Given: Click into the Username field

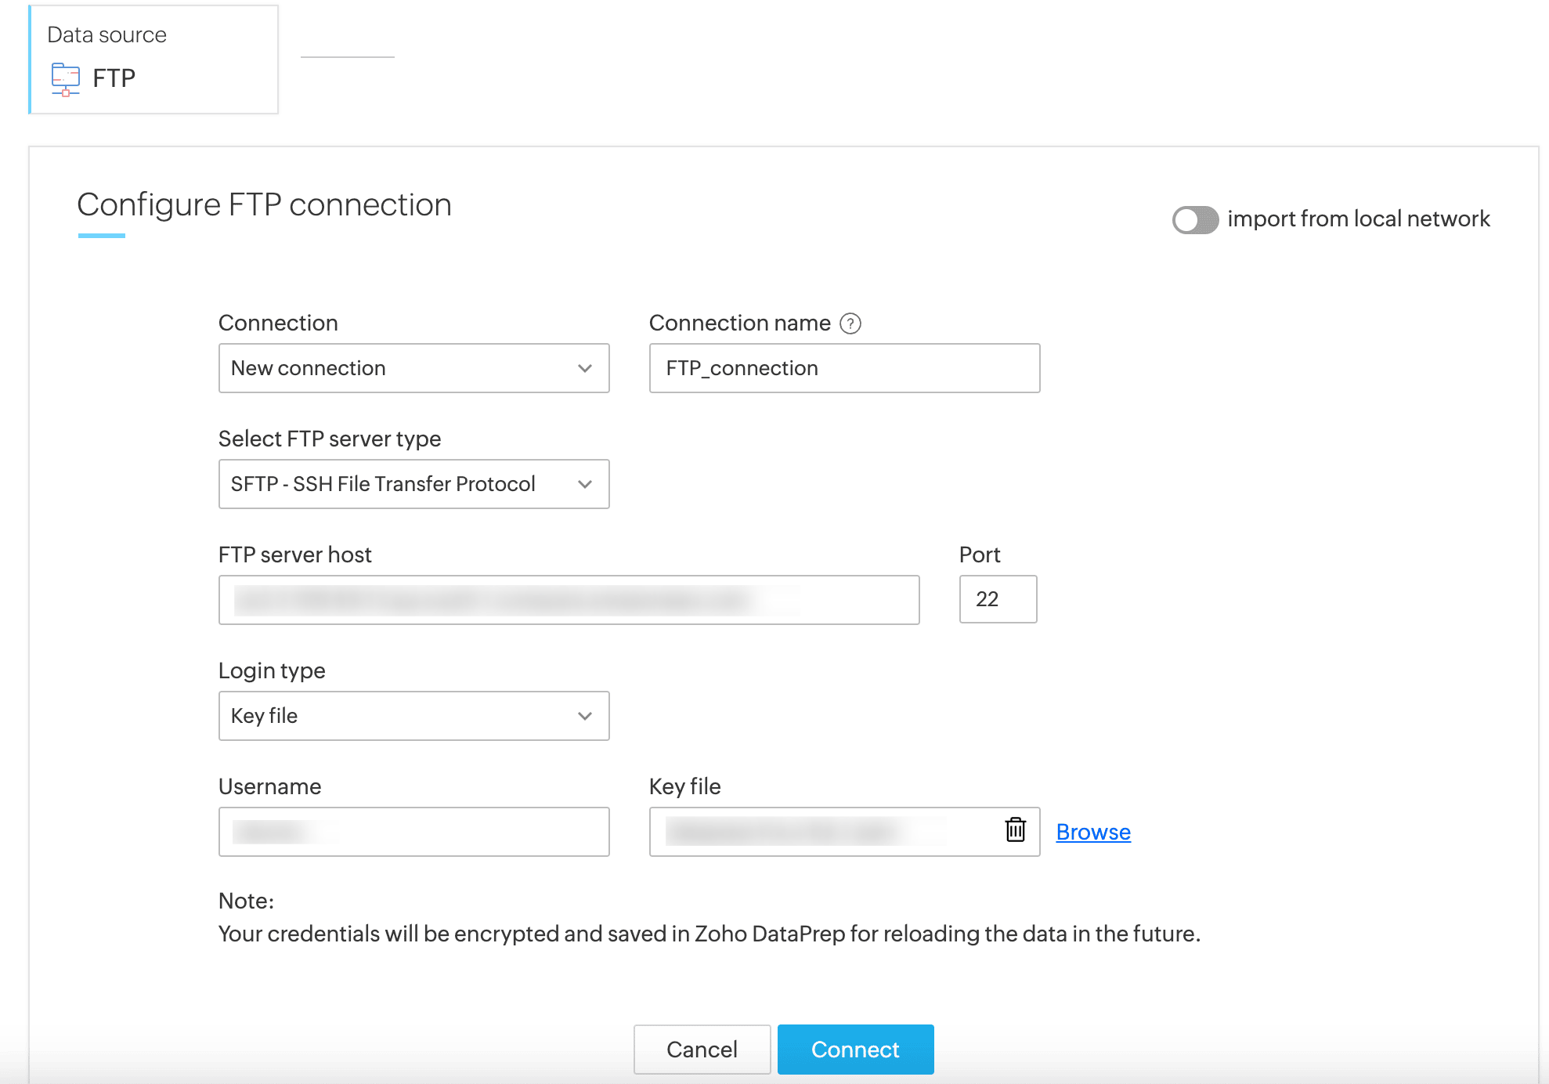Looking at the screenshot, I should click(413, 832).
